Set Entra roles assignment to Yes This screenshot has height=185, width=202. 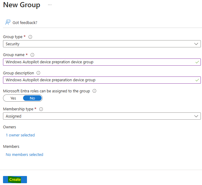[13, 98]
